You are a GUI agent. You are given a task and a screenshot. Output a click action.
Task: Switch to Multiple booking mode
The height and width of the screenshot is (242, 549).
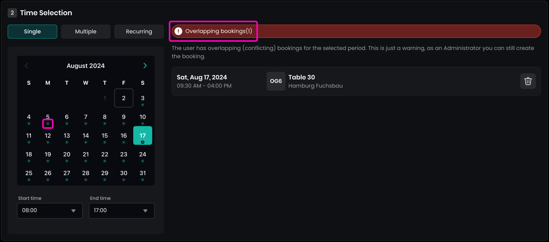pos(86,32)
